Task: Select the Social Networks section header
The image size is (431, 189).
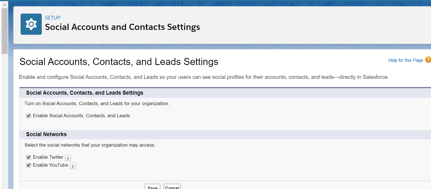Action: 46,134
